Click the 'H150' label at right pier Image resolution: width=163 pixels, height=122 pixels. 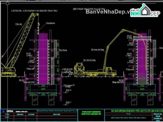121,80
